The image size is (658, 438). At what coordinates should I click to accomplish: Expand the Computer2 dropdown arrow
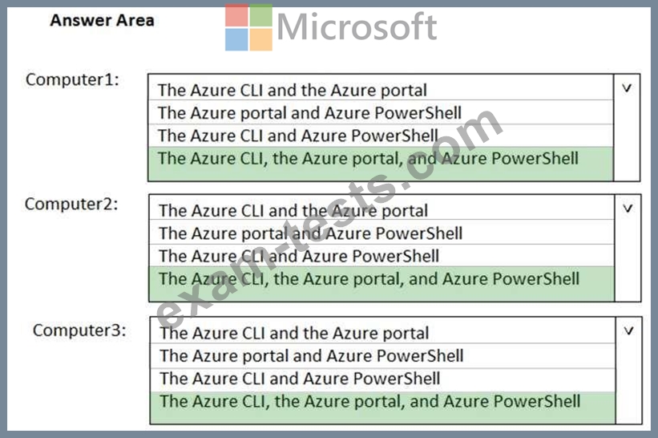click(x=628, y=209)
